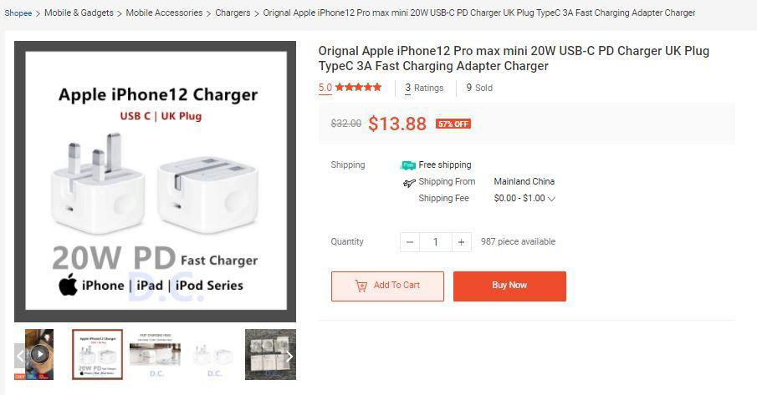Click the free shipping truck icon
Image resolution: width=757 pixels, height=395 pixels.
click(x=408, y=165)
